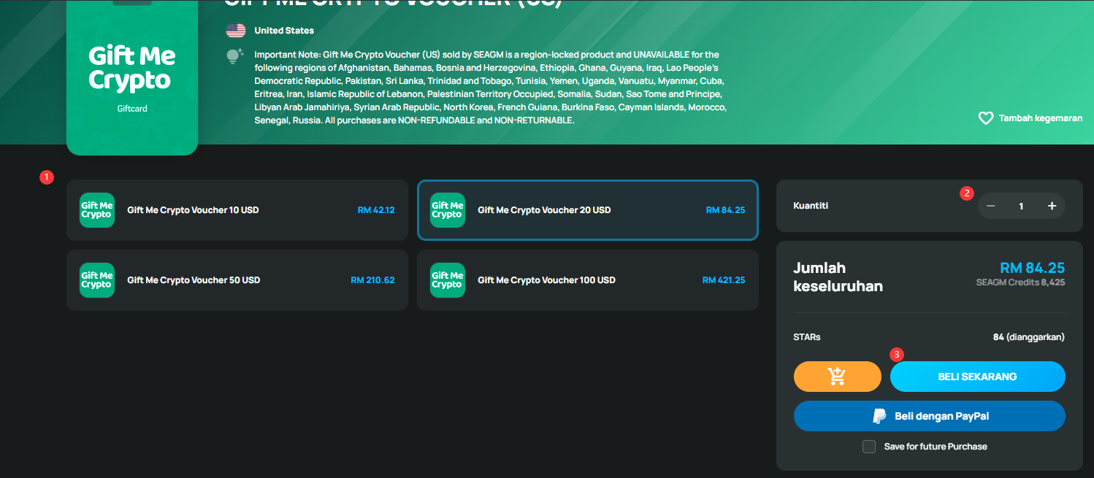Screen dimensions: 1094x478
Task: Click the 20 USD voucher RM 84.25 price
Action: point(725,210)
